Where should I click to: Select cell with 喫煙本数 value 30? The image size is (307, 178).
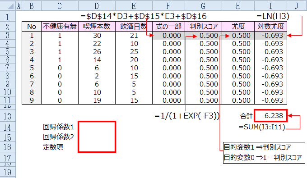coord(97,35)
